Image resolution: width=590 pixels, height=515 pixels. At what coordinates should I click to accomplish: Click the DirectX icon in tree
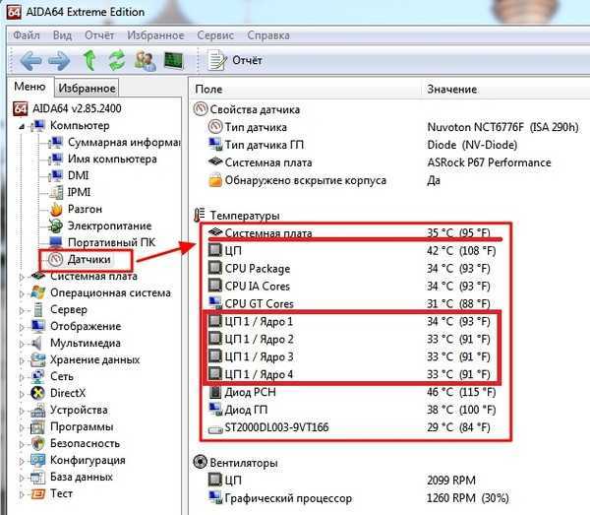(x=37, y=393)
